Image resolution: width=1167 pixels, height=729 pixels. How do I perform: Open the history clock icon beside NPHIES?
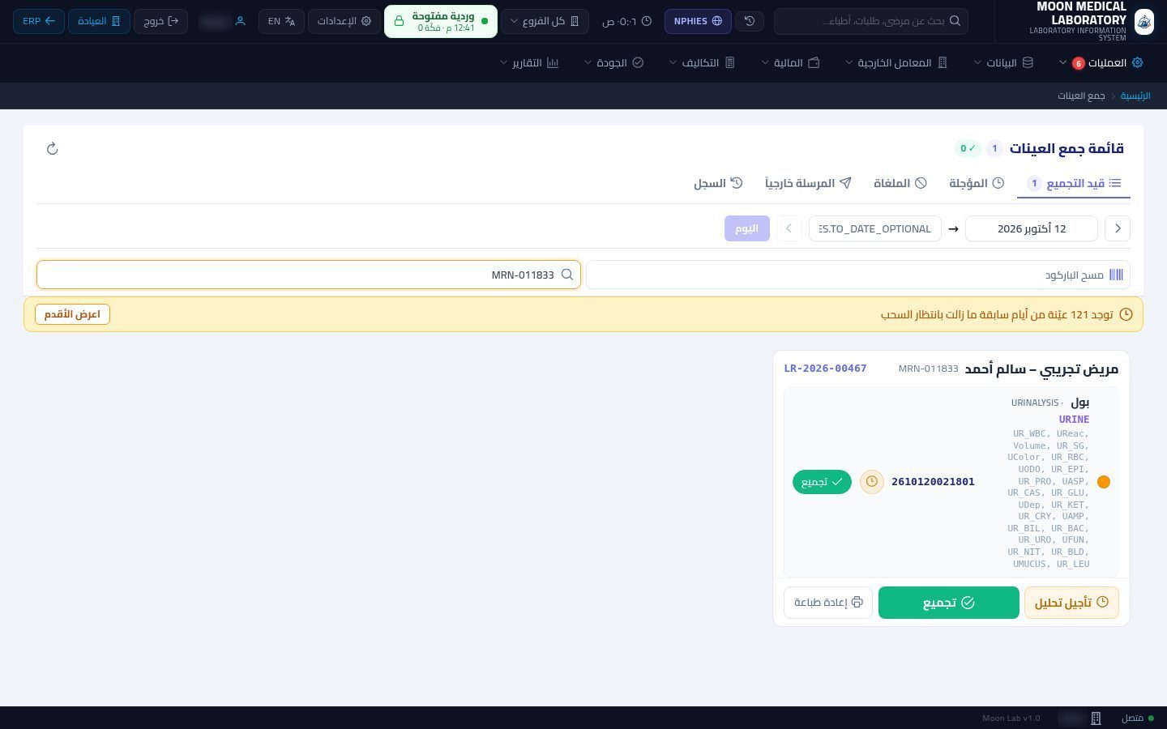point(750,21)
